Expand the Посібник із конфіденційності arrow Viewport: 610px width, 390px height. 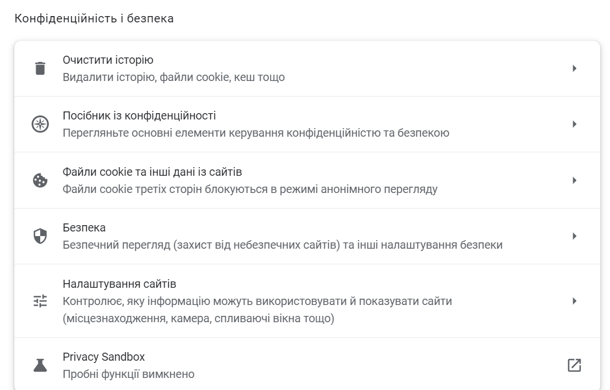tap(574, 124)
